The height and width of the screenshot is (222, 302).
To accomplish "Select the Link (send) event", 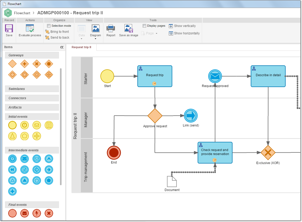I will pyautogui.click(x=191, y=116).
